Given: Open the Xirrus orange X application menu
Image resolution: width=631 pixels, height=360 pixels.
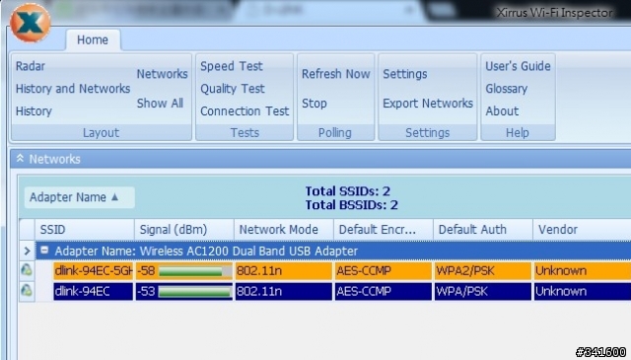Looking at the screenshot, I should click(31, 23).
